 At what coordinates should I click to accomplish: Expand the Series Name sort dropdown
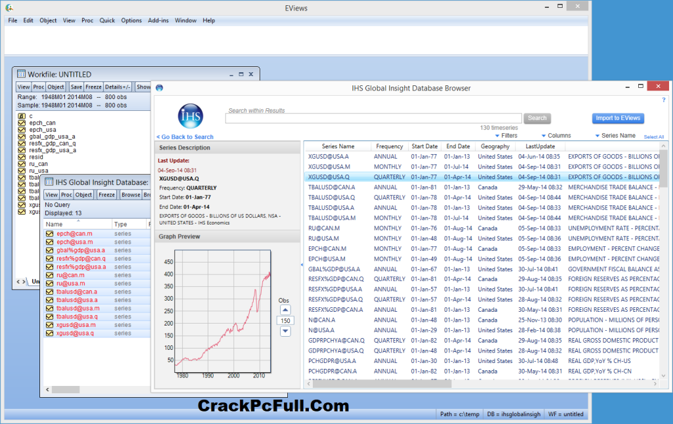click(615, 136)
